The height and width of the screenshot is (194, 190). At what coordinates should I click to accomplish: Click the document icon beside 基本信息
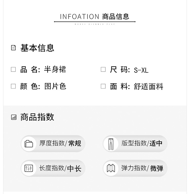point(13,48)
